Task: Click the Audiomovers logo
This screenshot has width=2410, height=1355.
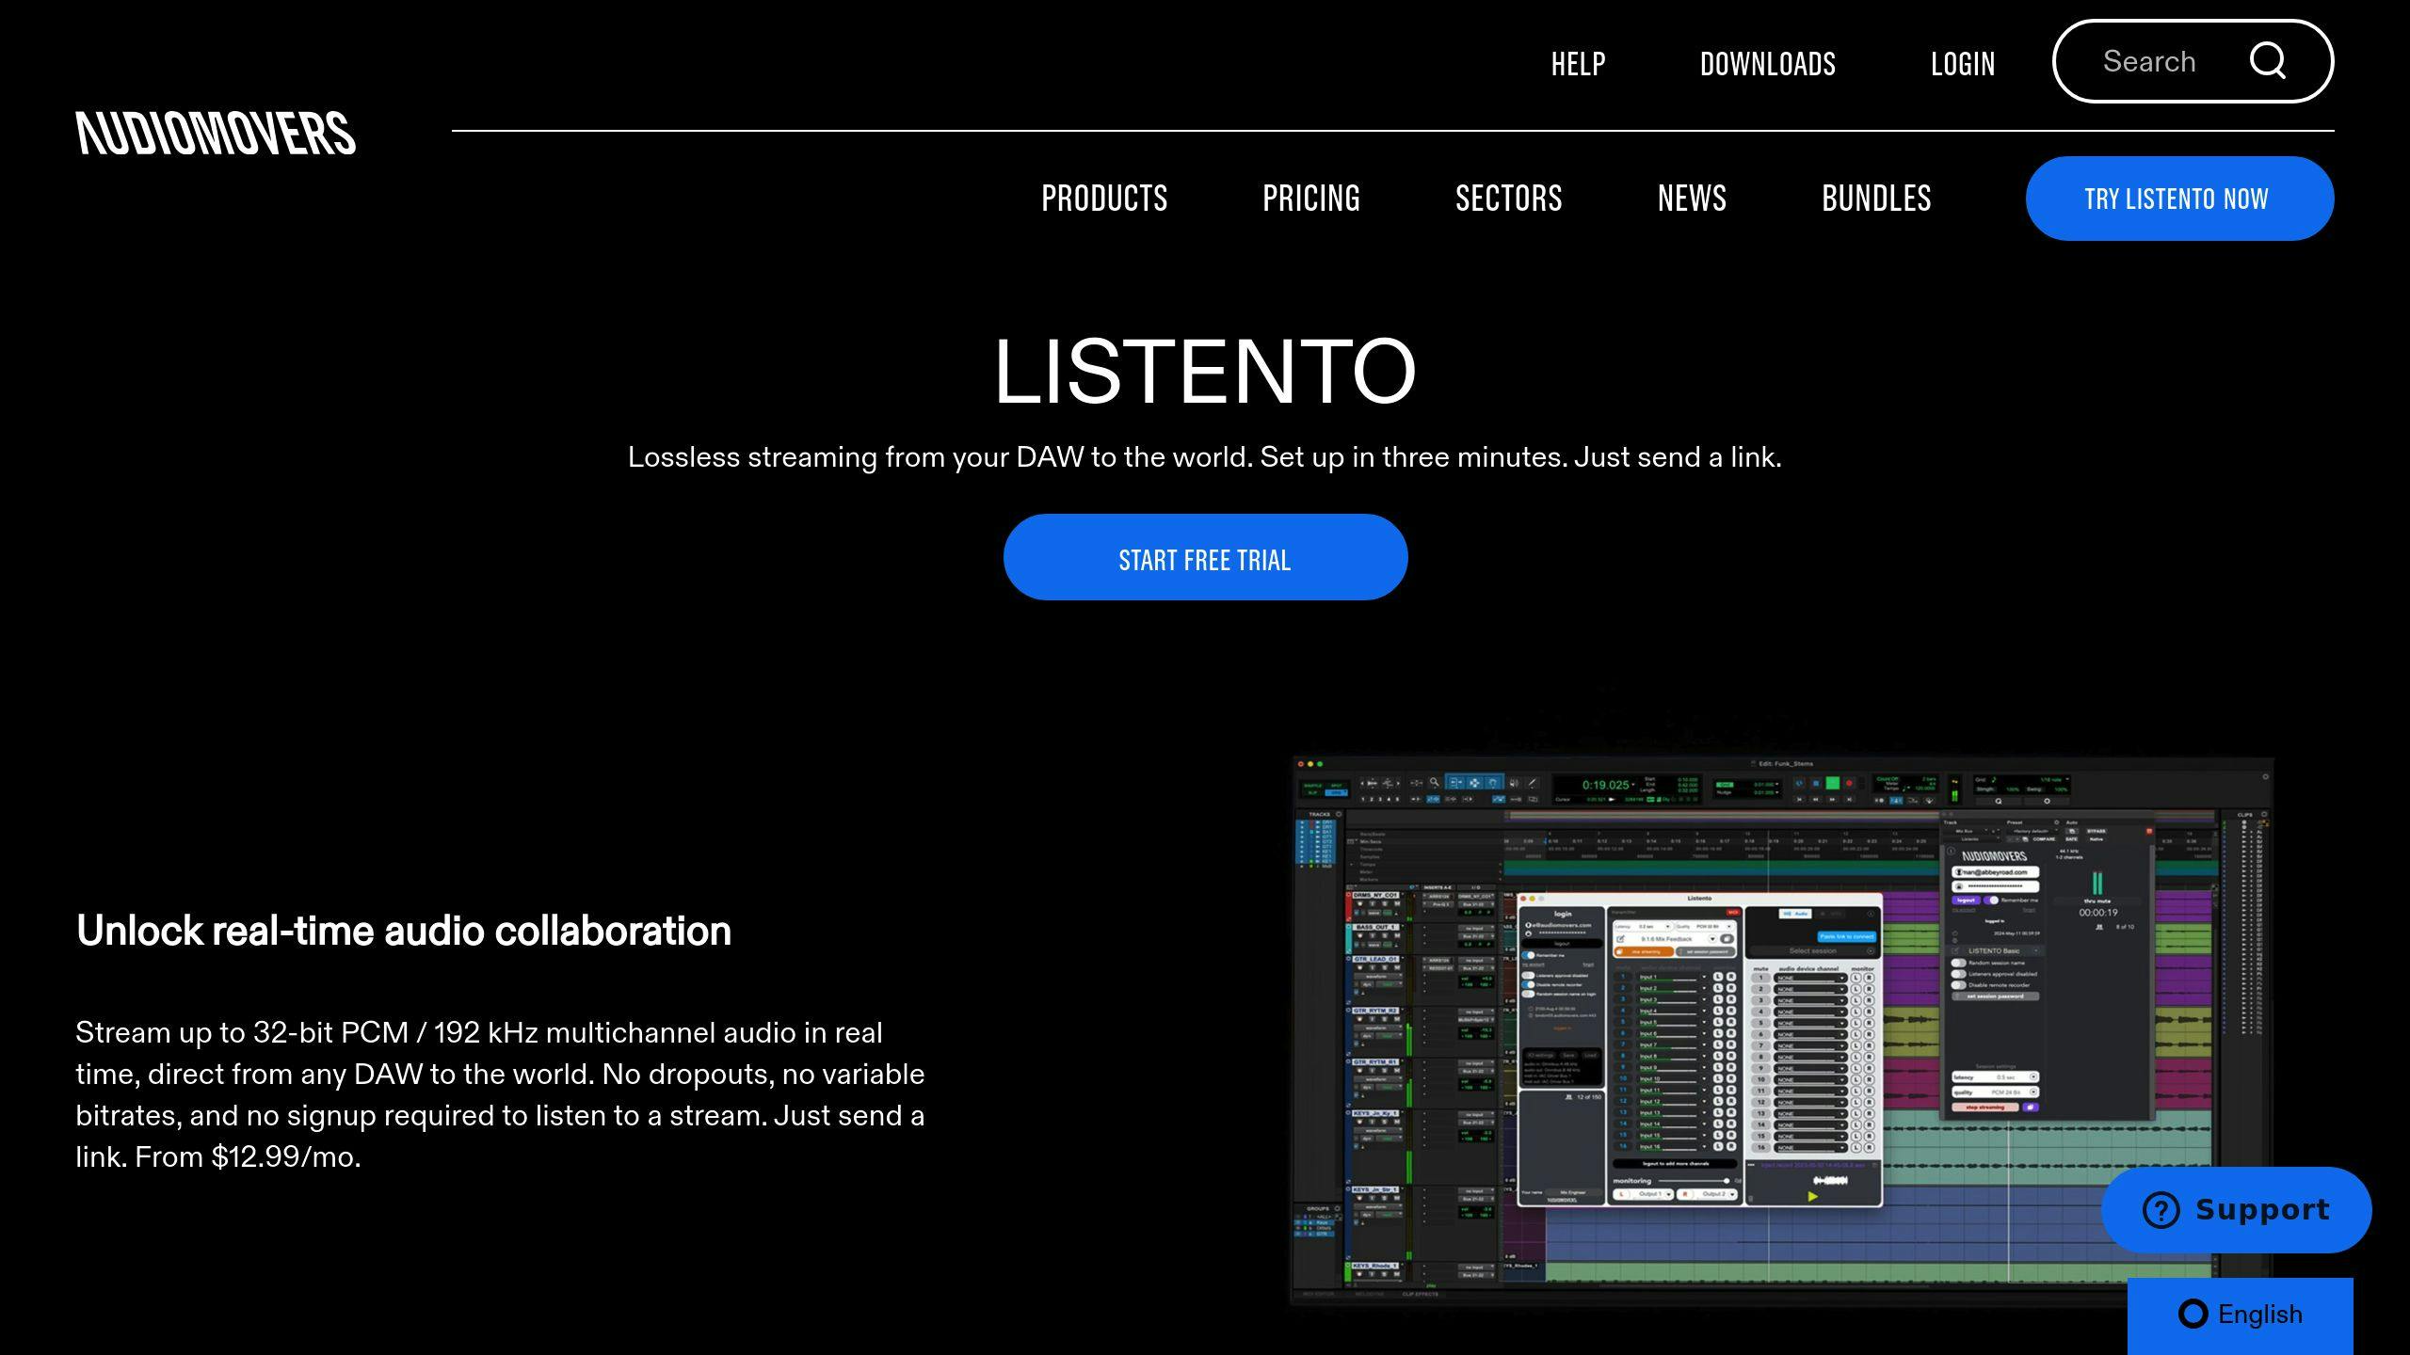Action: 216,133
